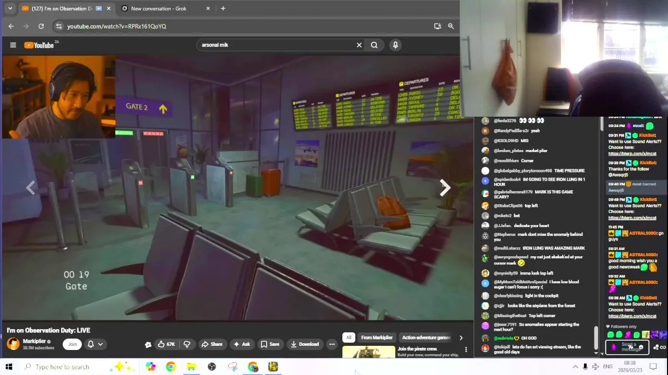Show hidden system tray icons
The image size is (668, 375).
pos(575,367)
